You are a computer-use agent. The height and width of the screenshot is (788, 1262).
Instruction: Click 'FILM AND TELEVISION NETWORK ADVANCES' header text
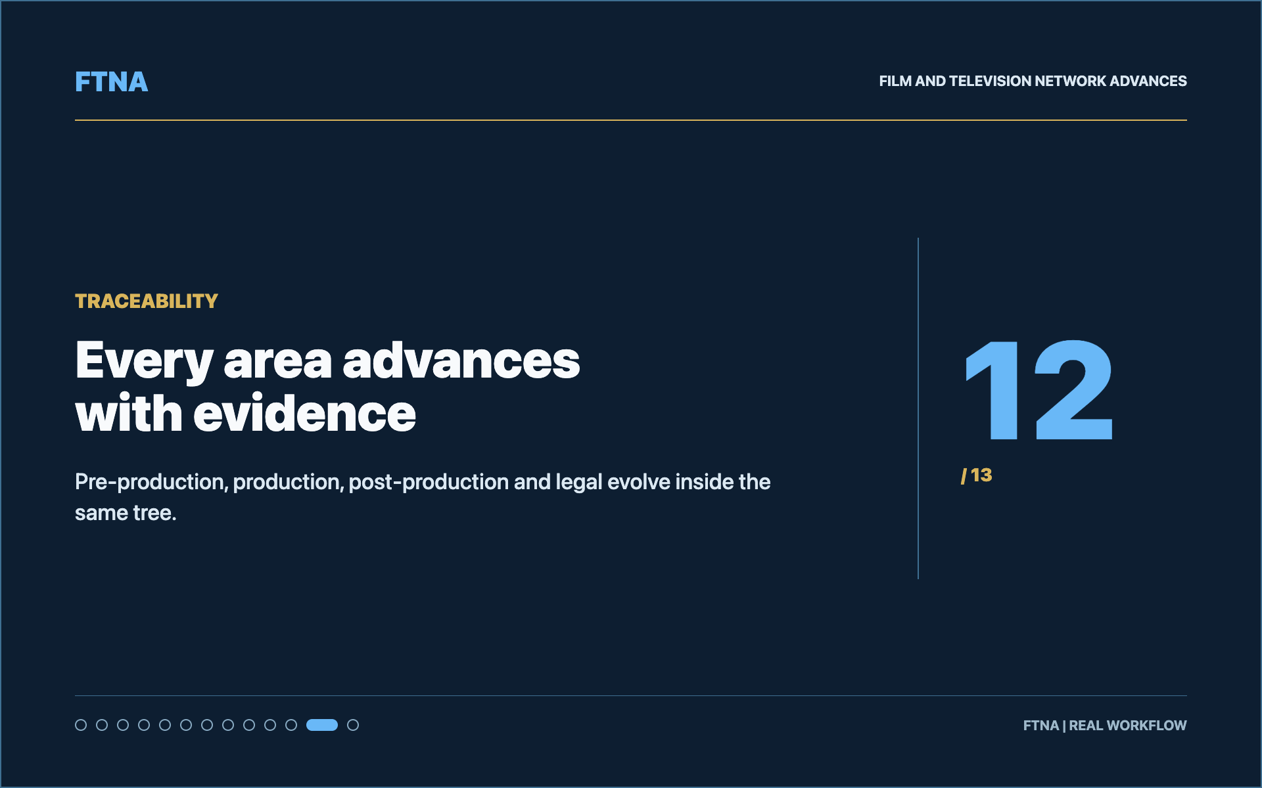1033,81
